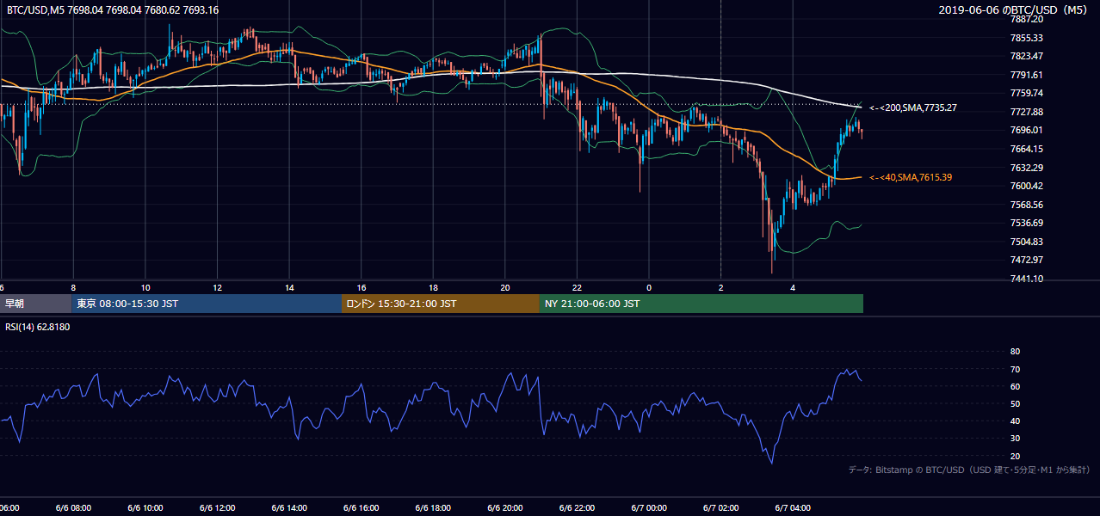Click the 6/7 00:00 time label

649,508
